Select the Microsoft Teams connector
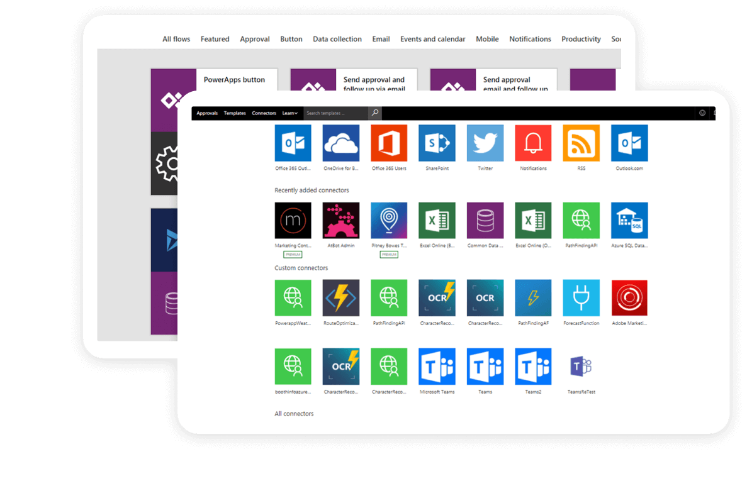Viewport: 747px width, 503px height. click(x=437, y=367)
